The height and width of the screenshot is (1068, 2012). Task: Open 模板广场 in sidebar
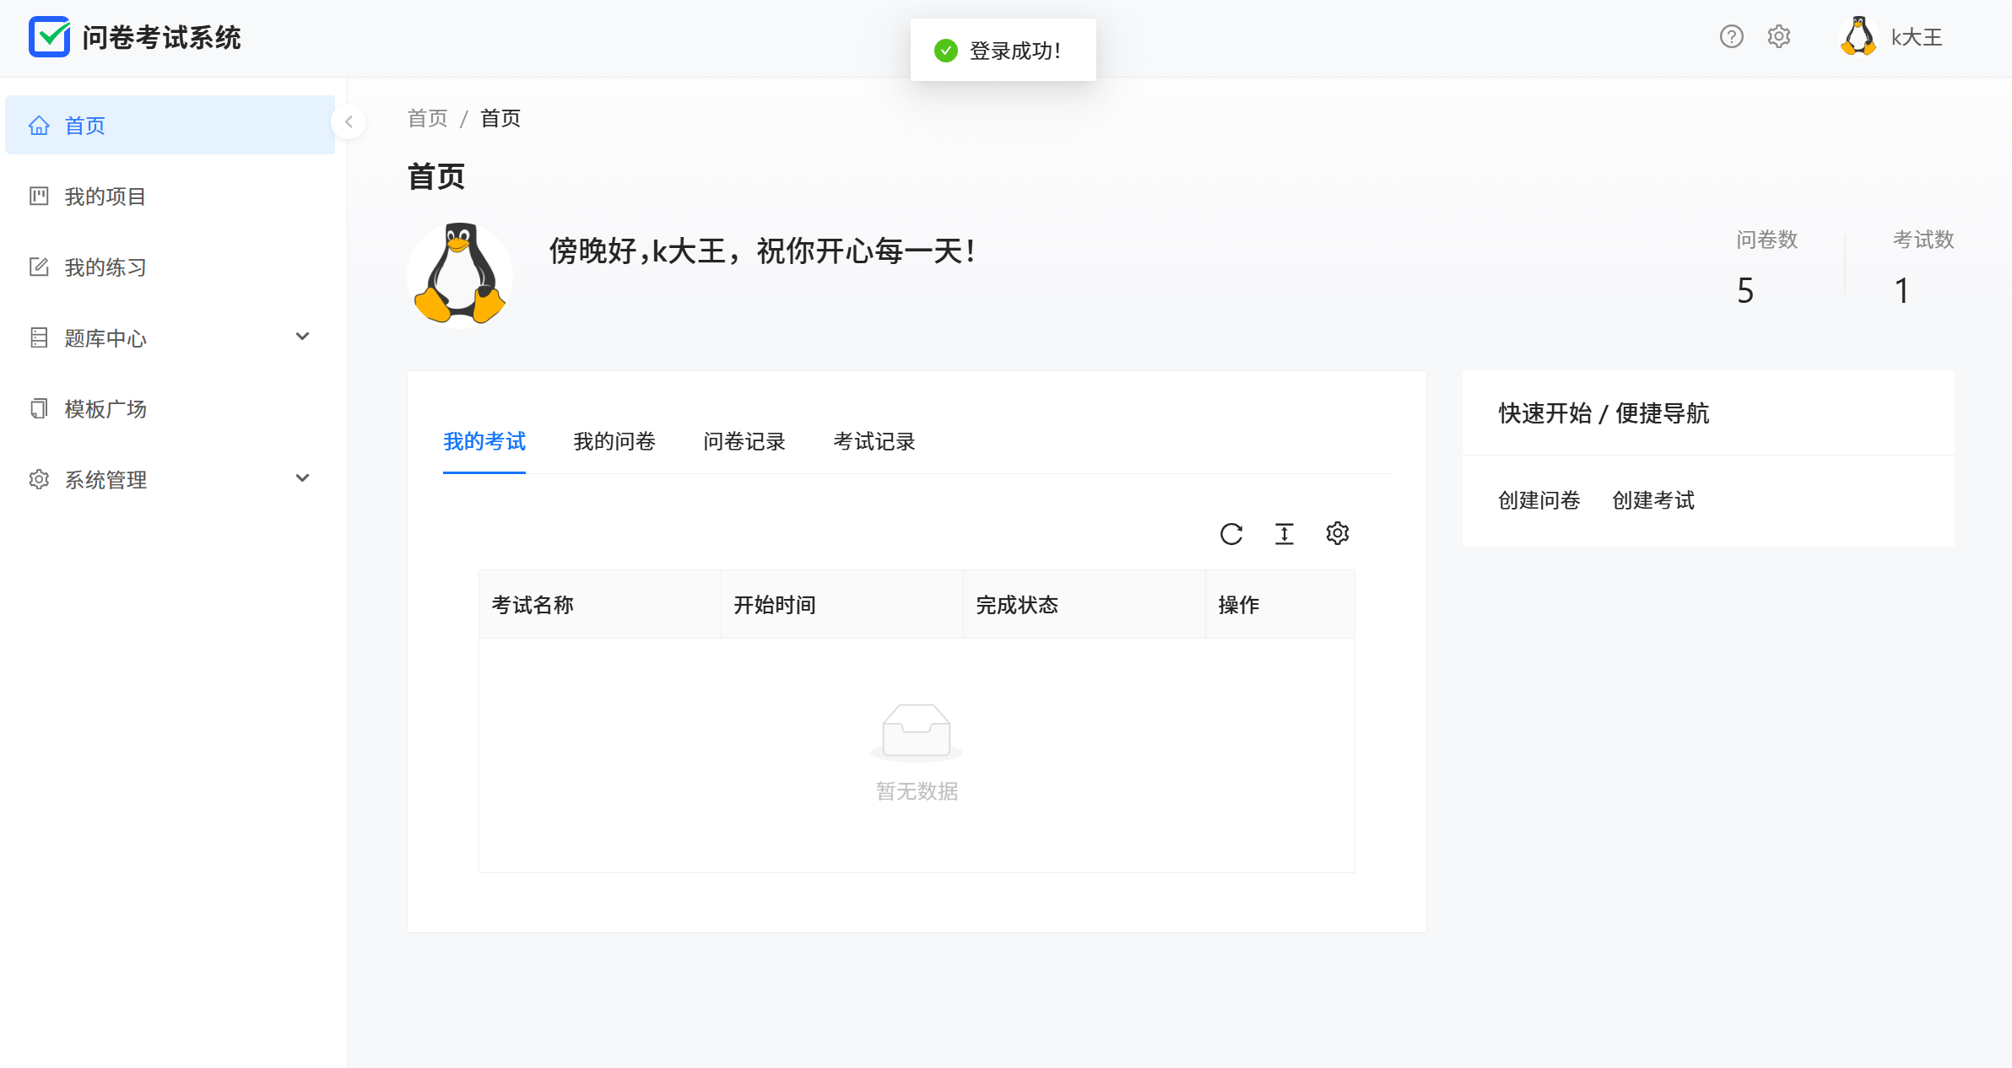[x=105, y=409]
